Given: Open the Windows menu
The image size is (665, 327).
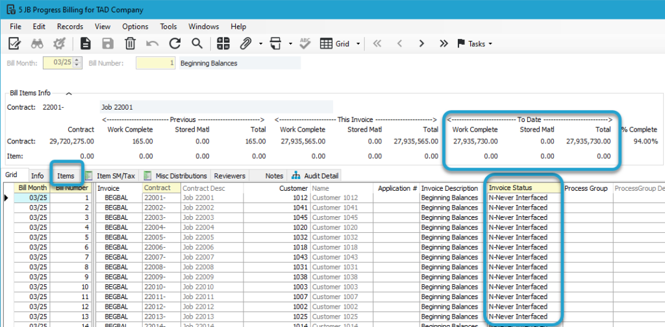Looking at the screenshot, I should pyautogui.click(x=203, y=26).
